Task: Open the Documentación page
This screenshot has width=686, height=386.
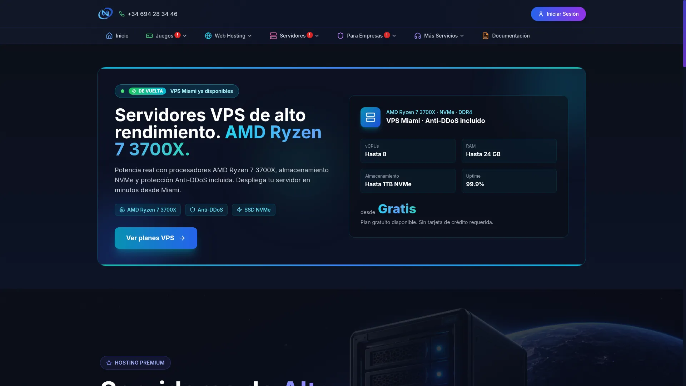Action: [506, 36]
